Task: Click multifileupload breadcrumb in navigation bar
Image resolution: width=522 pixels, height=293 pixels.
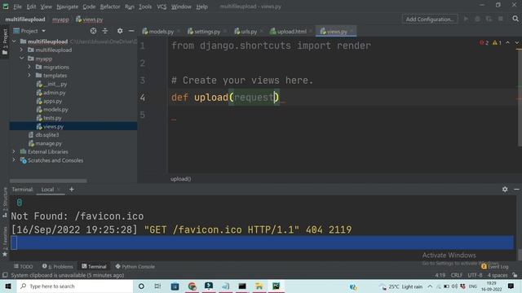Action: pos(25,20)
